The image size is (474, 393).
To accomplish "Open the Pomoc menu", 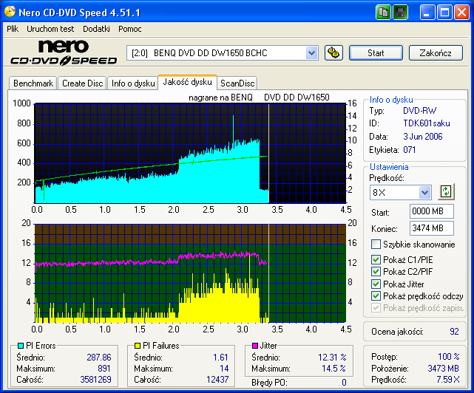I will (x=130, y=29).
